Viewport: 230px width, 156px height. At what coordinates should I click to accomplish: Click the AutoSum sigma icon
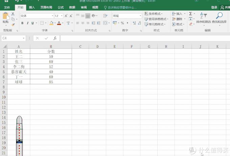coord(190,14)
